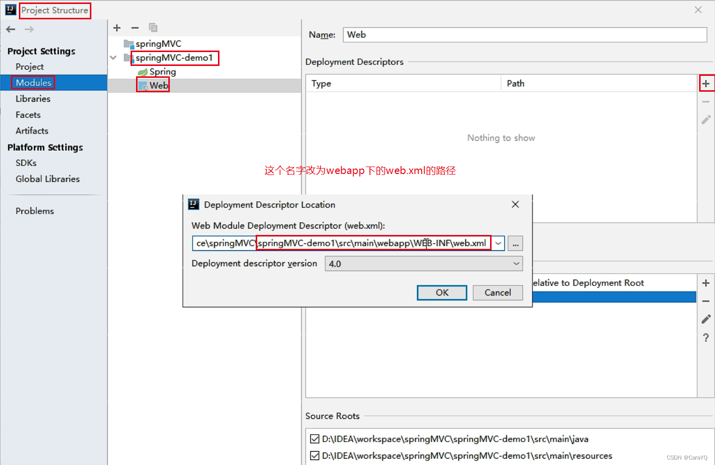
Task: Remove selected module with minus icon
Action: [x=135, y=28]
